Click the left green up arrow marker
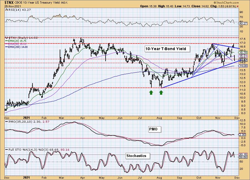250x180 pixels. coord(151,92)
